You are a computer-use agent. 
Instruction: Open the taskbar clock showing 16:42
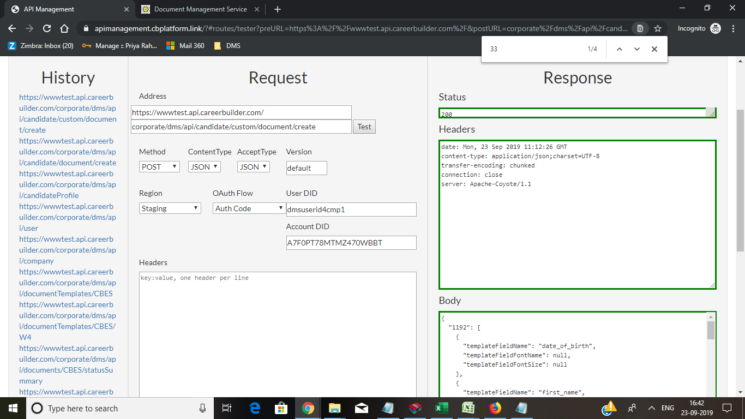(696, 408)
